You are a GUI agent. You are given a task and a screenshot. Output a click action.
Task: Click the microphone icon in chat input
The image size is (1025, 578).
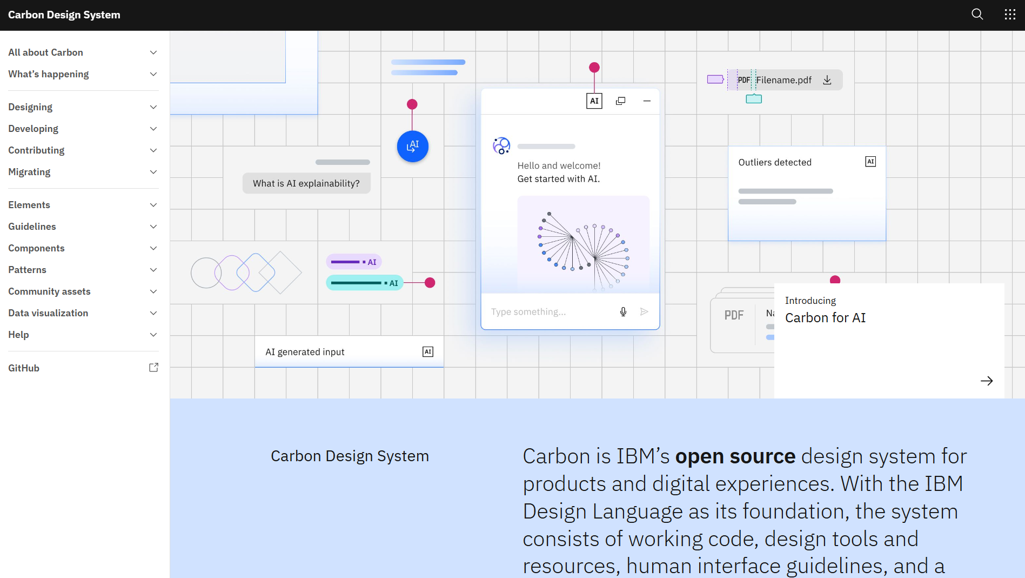[623, 311]
